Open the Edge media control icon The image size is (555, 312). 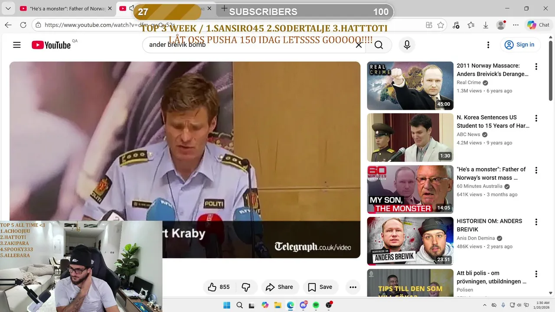coord(456,25)
